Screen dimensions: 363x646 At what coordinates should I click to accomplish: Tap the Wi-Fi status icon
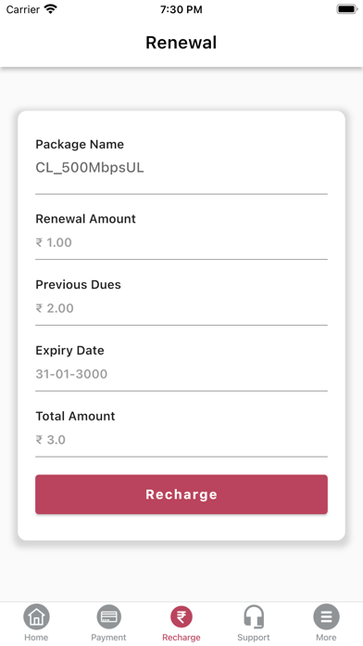pyautogui.click(x=51, y=9)
